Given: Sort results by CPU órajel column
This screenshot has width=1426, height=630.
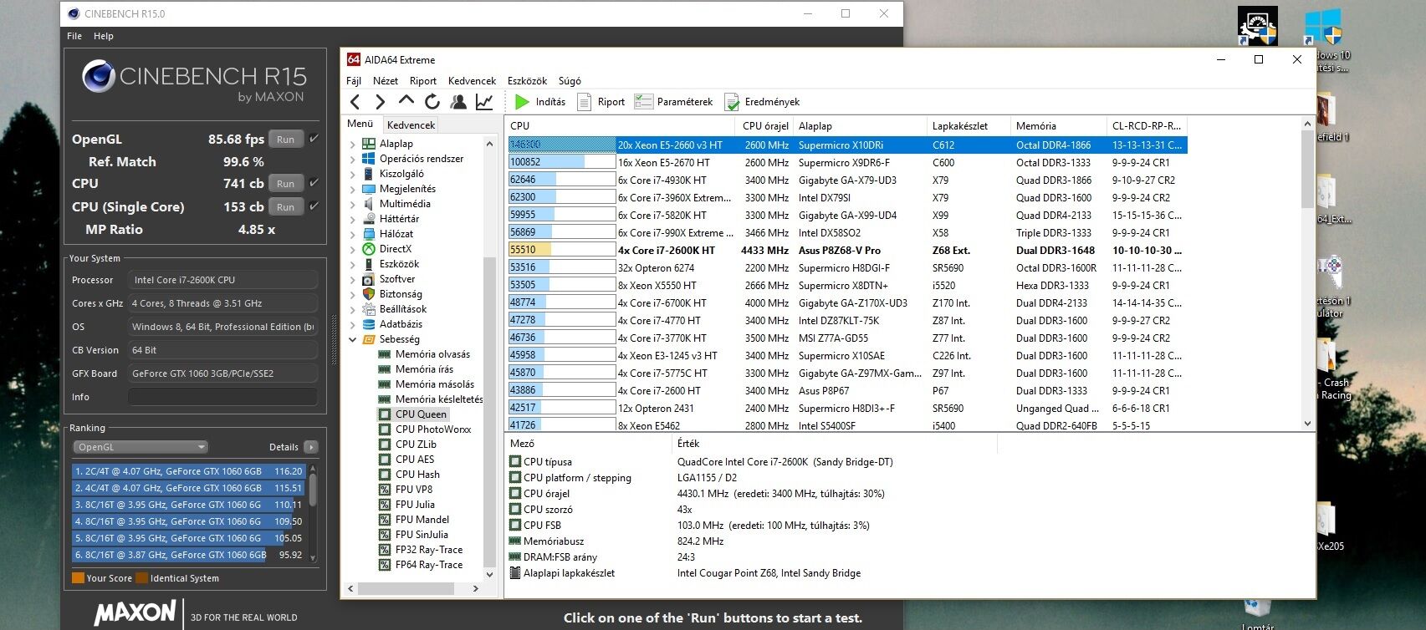Looking at the screenshot, I should pos(765,125).
